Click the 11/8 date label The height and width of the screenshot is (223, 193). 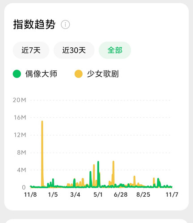coord(30,194)
